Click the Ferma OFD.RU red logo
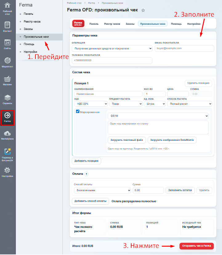This screenshot has height=255, width=222. click(78, 23)
